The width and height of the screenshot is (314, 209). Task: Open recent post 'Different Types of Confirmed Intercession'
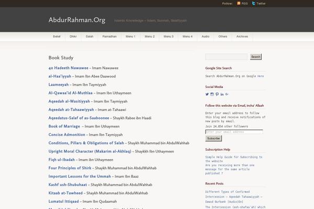pos(233,196)
